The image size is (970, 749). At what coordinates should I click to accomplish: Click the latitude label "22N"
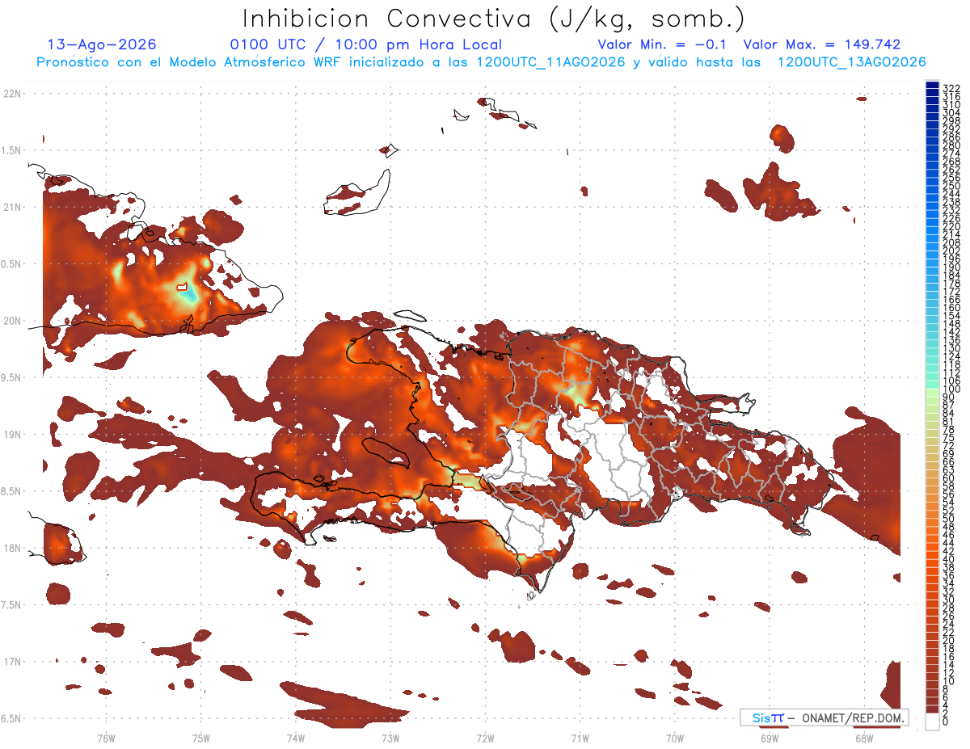[x=11, y=94]
